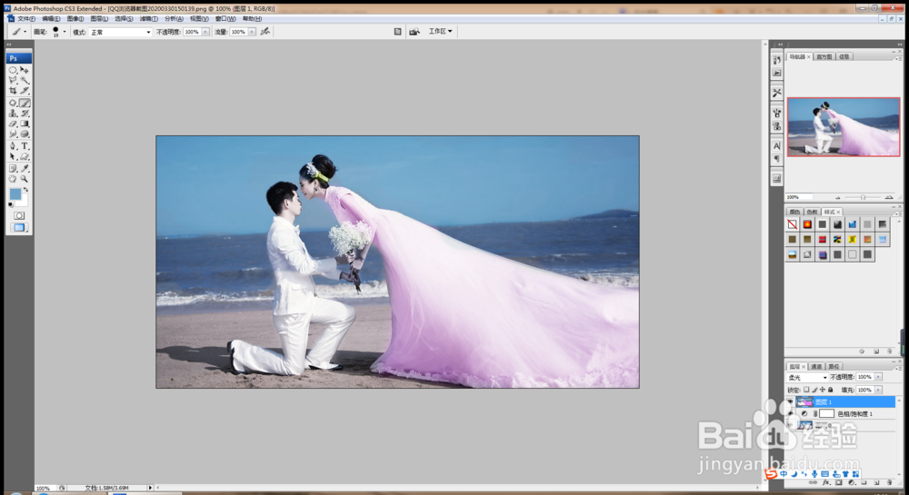Select the 色相/饱和度 1 layer mask thumbnail

tap(826, 413)
